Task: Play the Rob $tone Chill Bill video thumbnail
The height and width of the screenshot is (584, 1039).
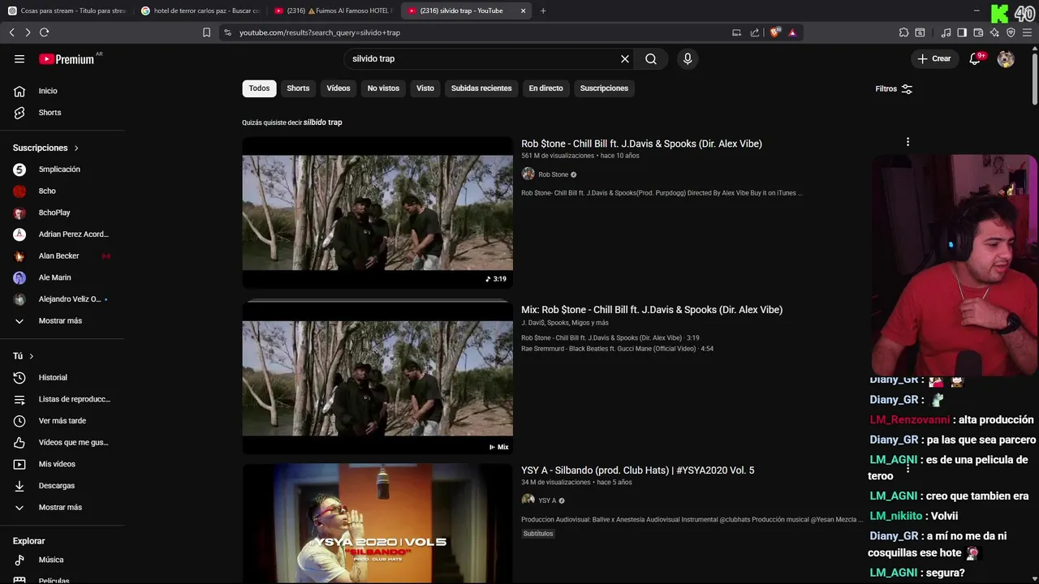Action: coord(377,213)
